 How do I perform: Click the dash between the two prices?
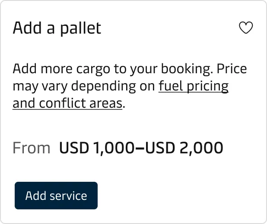(x=140, y=148)
